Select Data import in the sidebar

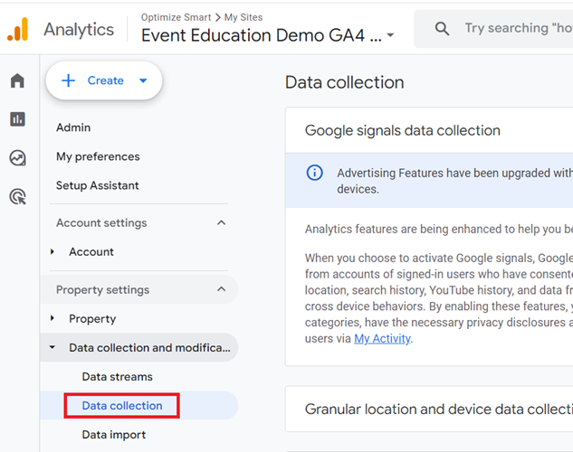click(x=114, y=435)
